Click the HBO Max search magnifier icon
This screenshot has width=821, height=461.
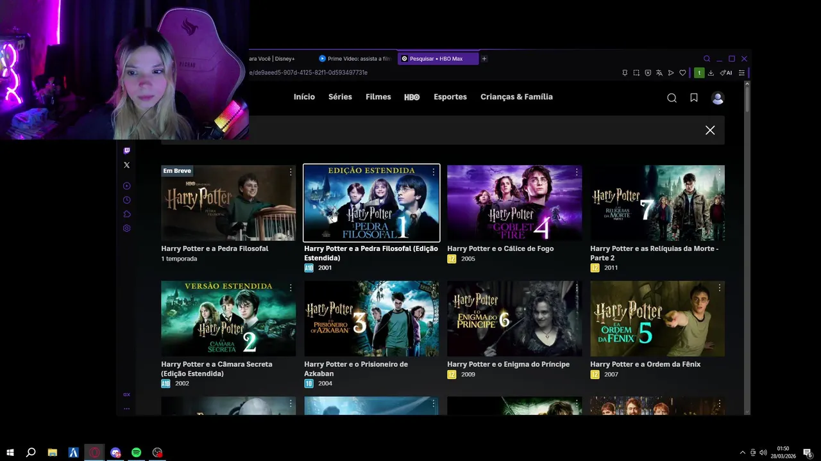[672, 98]
